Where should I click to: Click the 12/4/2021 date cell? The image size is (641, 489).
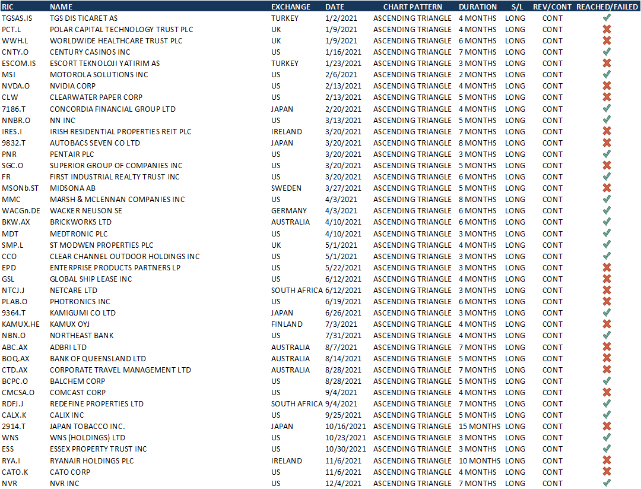[x=341, y=483]
